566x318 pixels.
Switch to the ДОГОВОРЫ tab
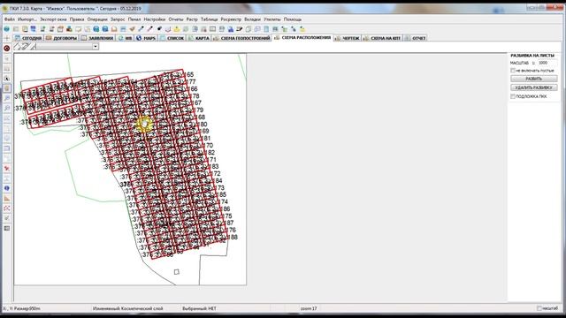click(61, 38)
